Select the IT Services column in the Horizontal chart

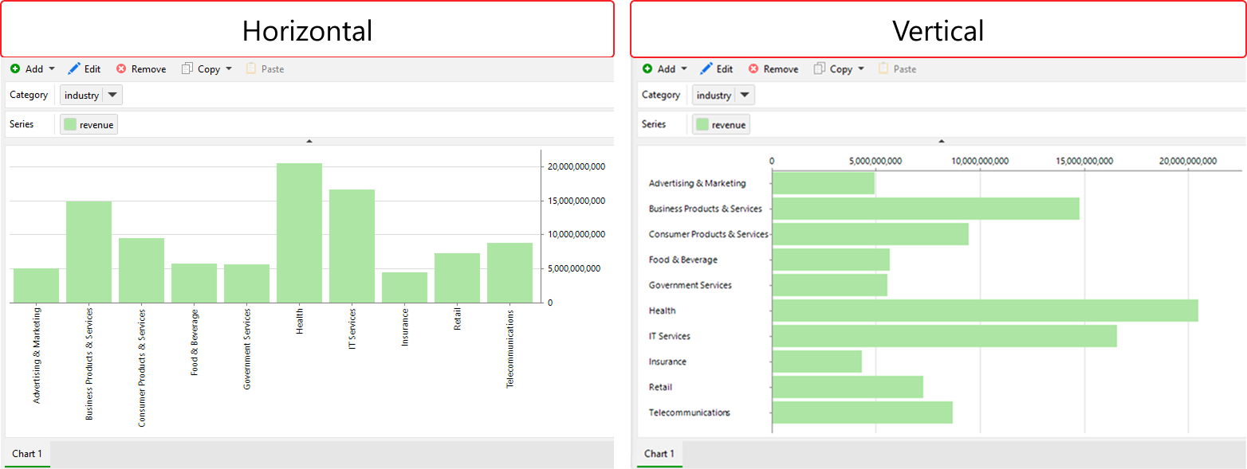(x=352, y=246)
